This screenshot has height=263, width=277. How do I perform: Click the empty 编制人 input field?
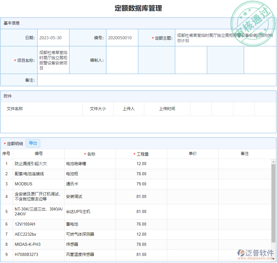click(122, 60)
